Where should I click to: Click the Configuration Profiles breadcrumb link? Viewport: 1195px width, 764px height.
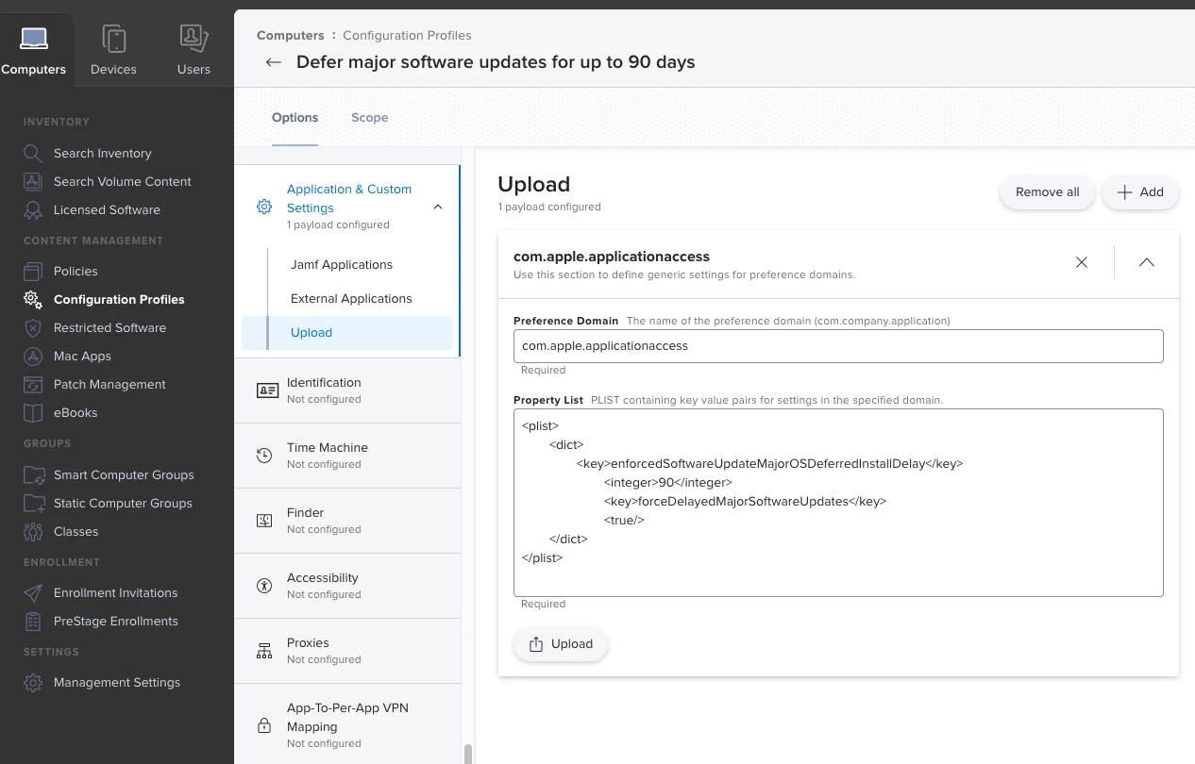tap(407, 35)
